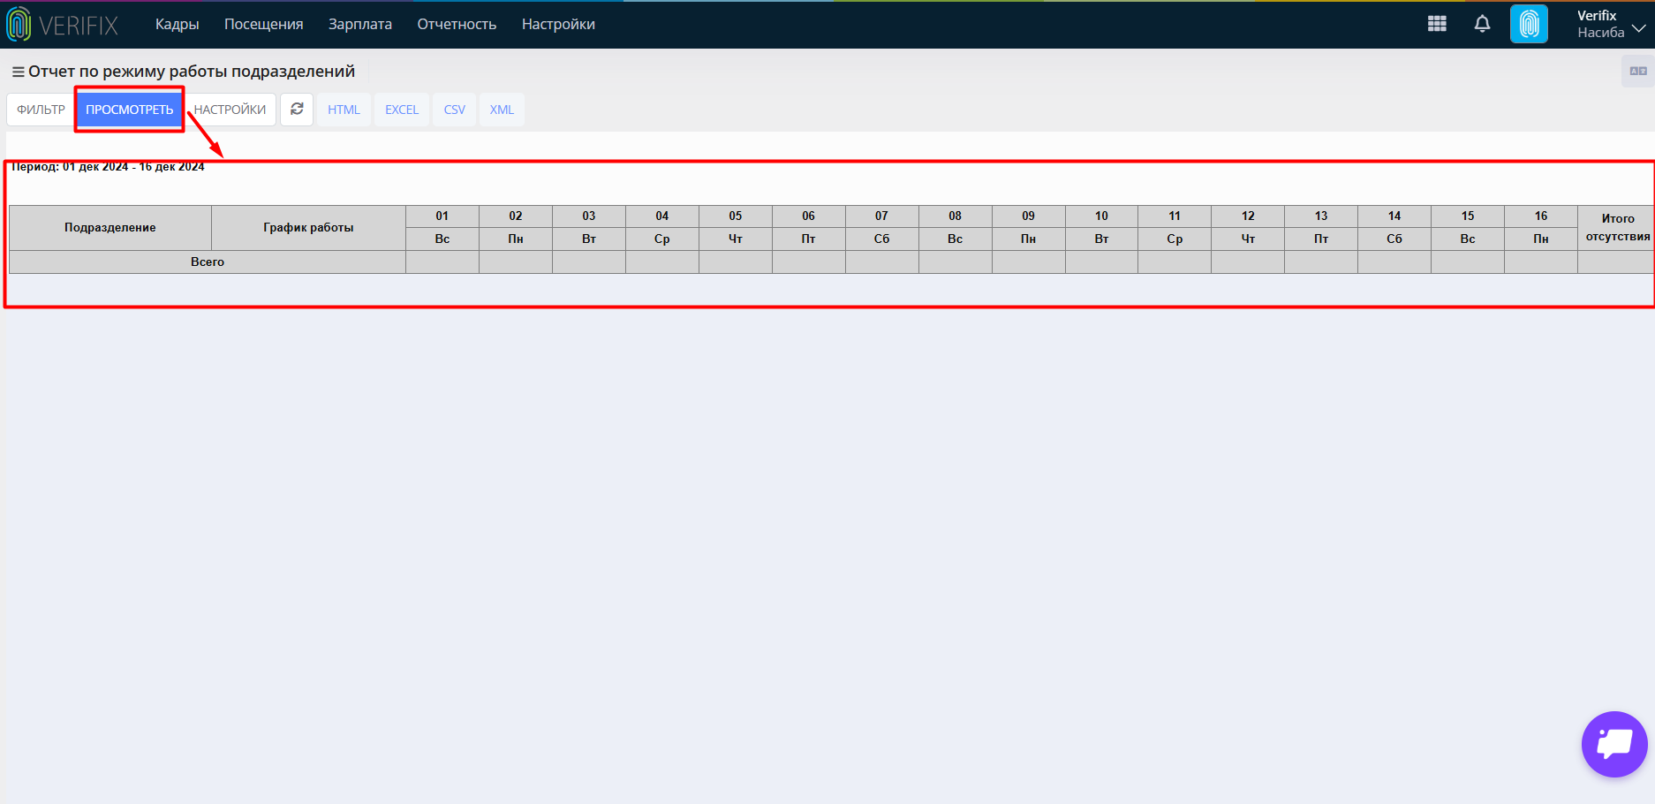Image resolution: width=1655 pixels, height=804 pixels.
Task: Open the hamburger menu beside report title
Action: point(18,72)
